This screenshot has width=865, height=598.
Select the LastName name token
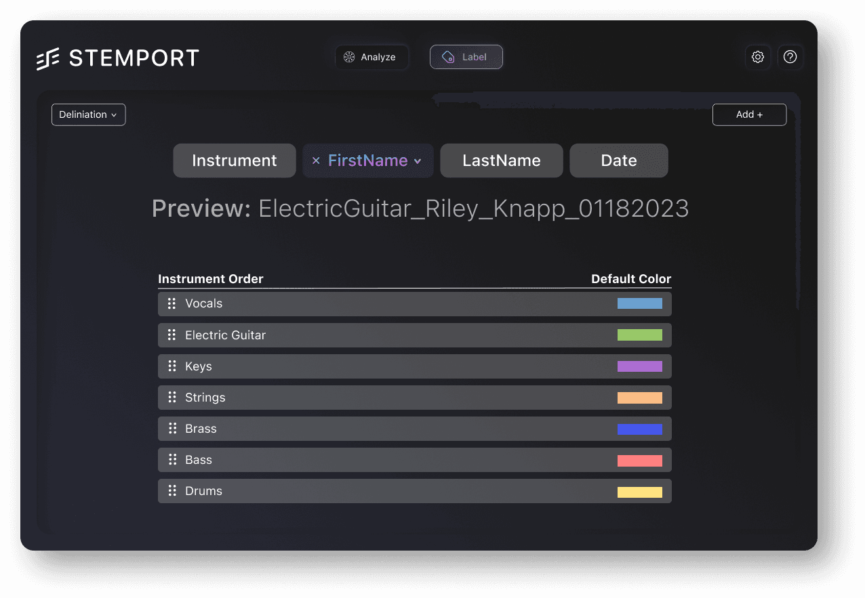click(x=501, y=161)
